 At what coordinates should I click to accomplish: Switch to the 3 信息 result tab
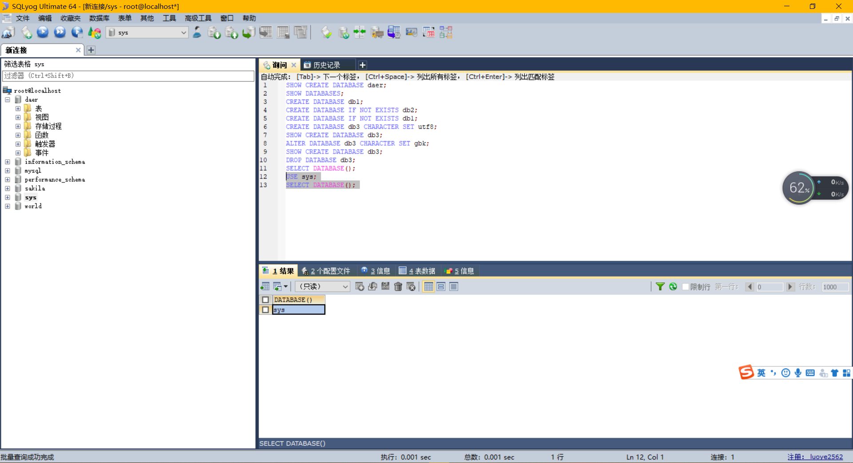(376, 271)
